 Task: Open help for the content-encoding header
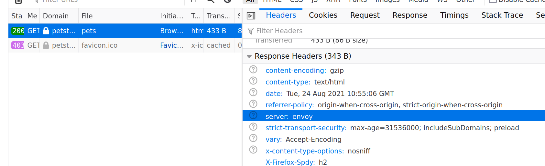253,69
